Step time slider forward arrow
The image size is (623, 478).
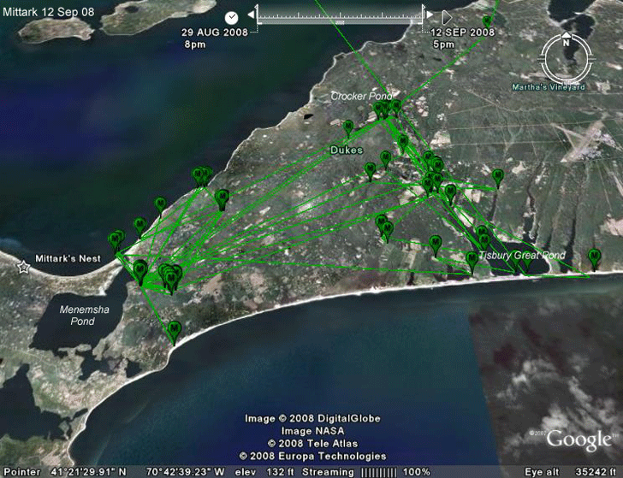(x=430, y=15)
